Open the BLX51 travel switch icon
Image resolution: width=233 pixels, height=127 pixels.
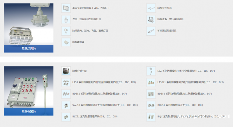point(66,117)
